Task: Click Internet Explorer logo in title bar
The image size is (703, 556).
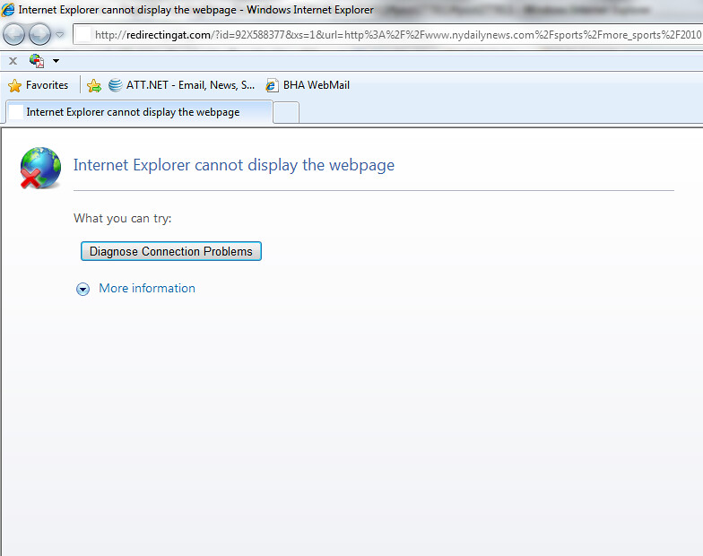Action: tap(8, 9)
